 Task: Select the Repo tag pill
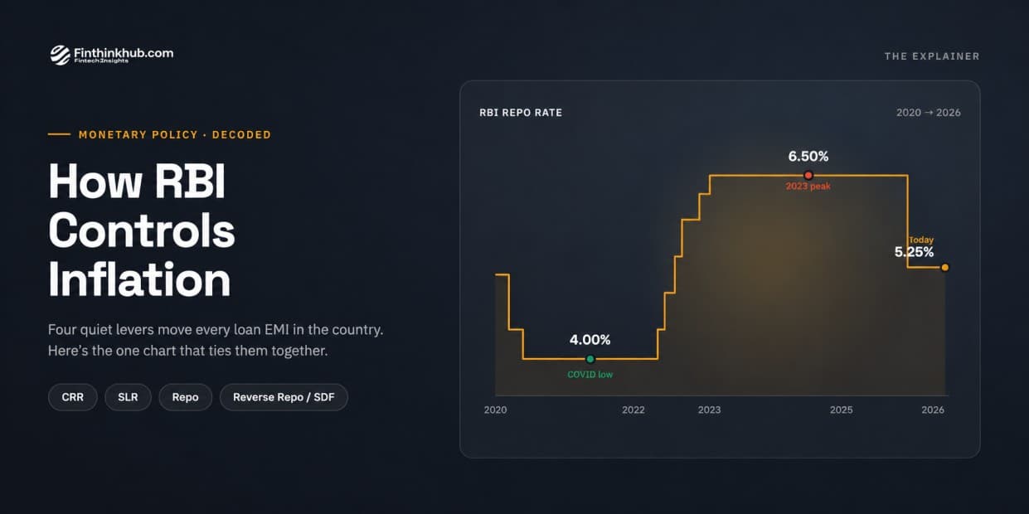(185, 397)
